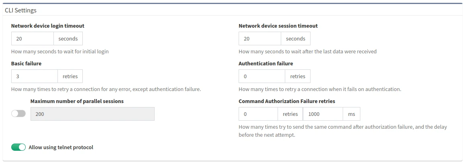Click the Network device login timeout field
Viewport: 466px width, 164px height.
tap(33, 39)
